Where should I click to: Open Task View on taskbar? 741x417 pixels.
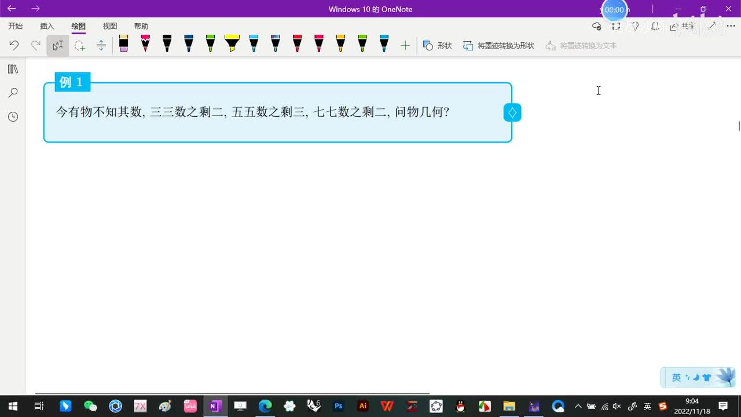[x=39, y=406]
